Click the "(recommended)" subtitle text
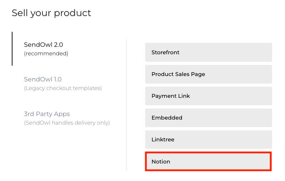This screenshot has width=285, height=181. coord(46,54)
